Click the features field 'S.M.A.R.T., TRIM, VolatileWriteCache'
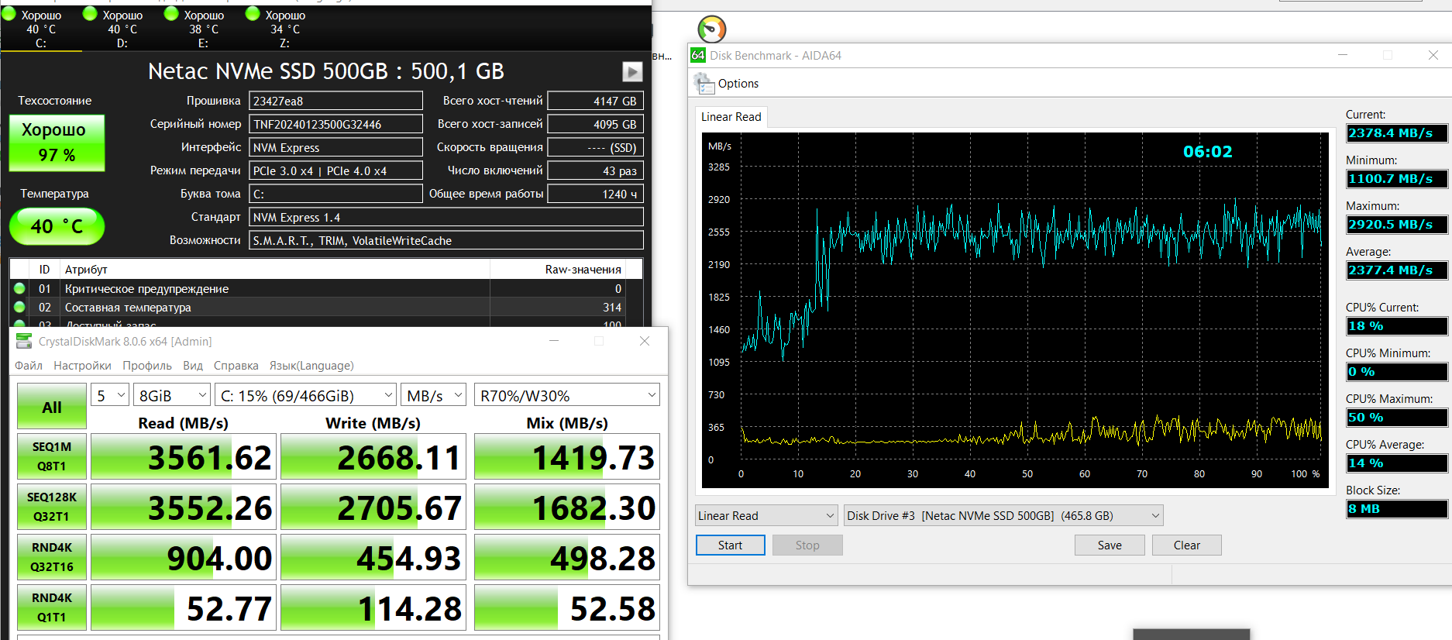1452x640 pixels. [446, 240]
